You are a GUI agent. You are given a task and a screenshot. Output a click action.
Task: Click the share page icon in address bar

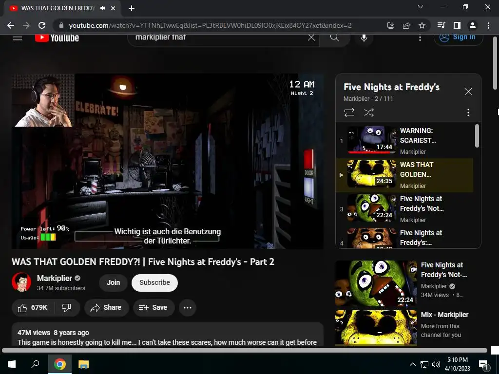(406, 25)
